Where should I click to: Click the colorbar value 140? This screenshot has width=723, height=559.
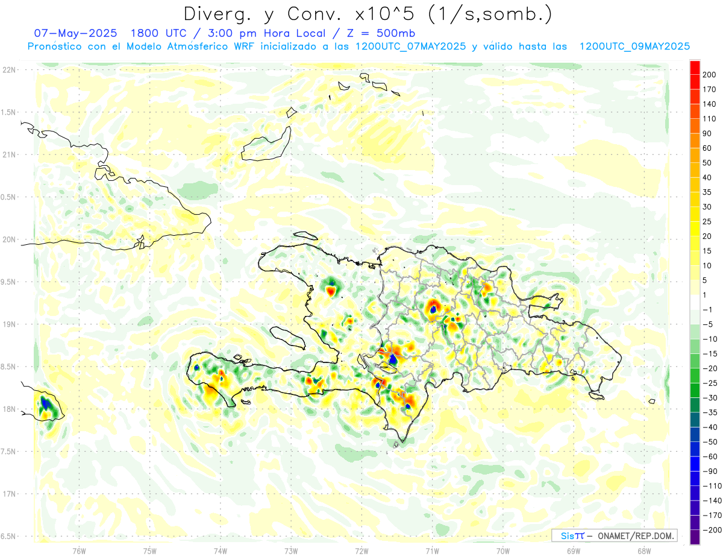(x=709, y=104)
